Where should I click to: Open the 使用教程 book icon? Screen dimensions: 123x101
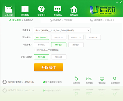click(25, 9)
